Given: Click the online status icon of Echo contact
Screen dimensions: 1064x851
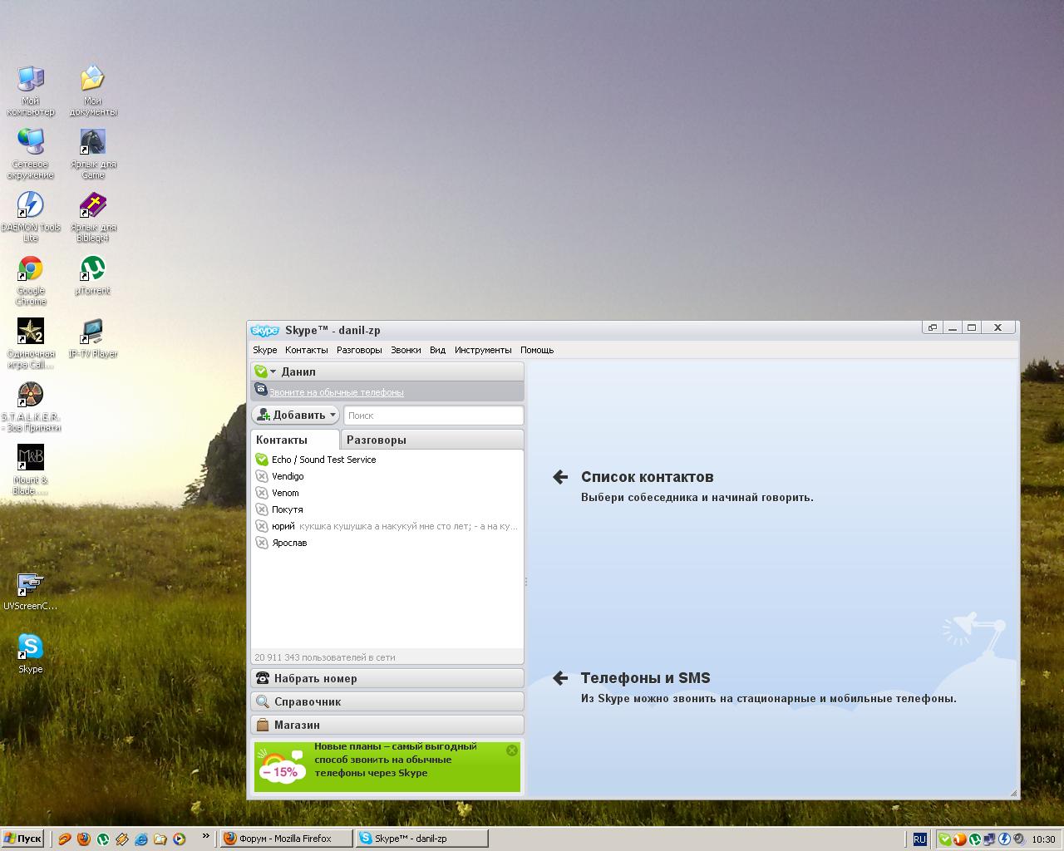Looking at the screenshot, I should (x=262, y=460).
